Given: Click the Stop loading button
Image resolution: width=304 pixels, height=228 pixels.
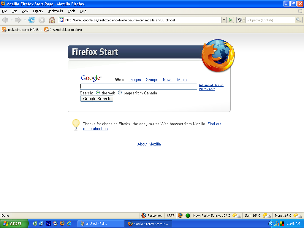Looking at the screenshot, I should pos(42,20).
